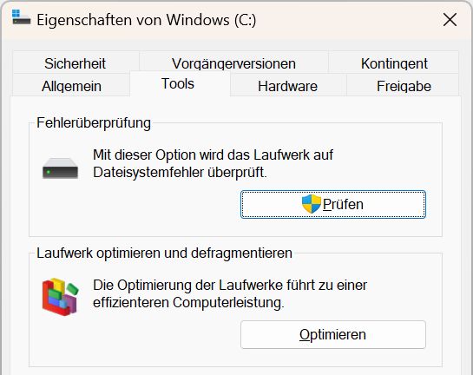The image size is (473, 375).
Task: Switch to the Freigabe tab
Action: 404,86
